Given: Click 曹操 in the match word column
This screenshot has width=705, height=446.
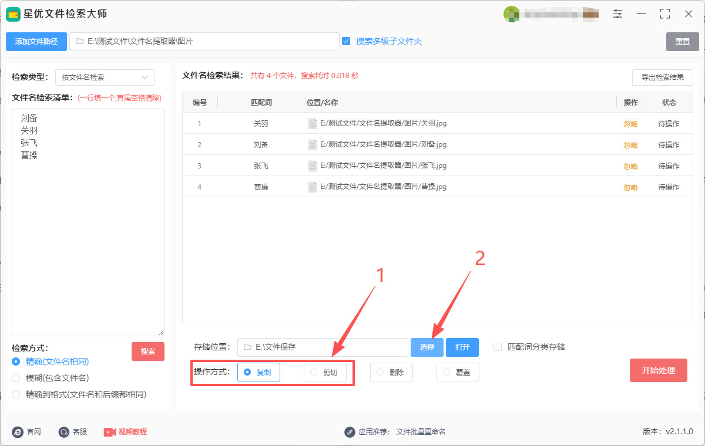Looking at the screenshot, I should [x=261, y=187].
